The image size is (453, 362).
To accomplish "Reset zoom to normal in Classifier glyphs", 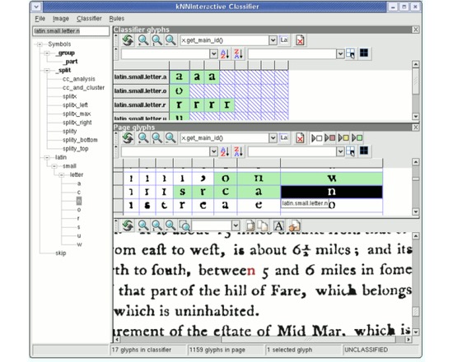I will pyautogui.click(x=156, y=40).
